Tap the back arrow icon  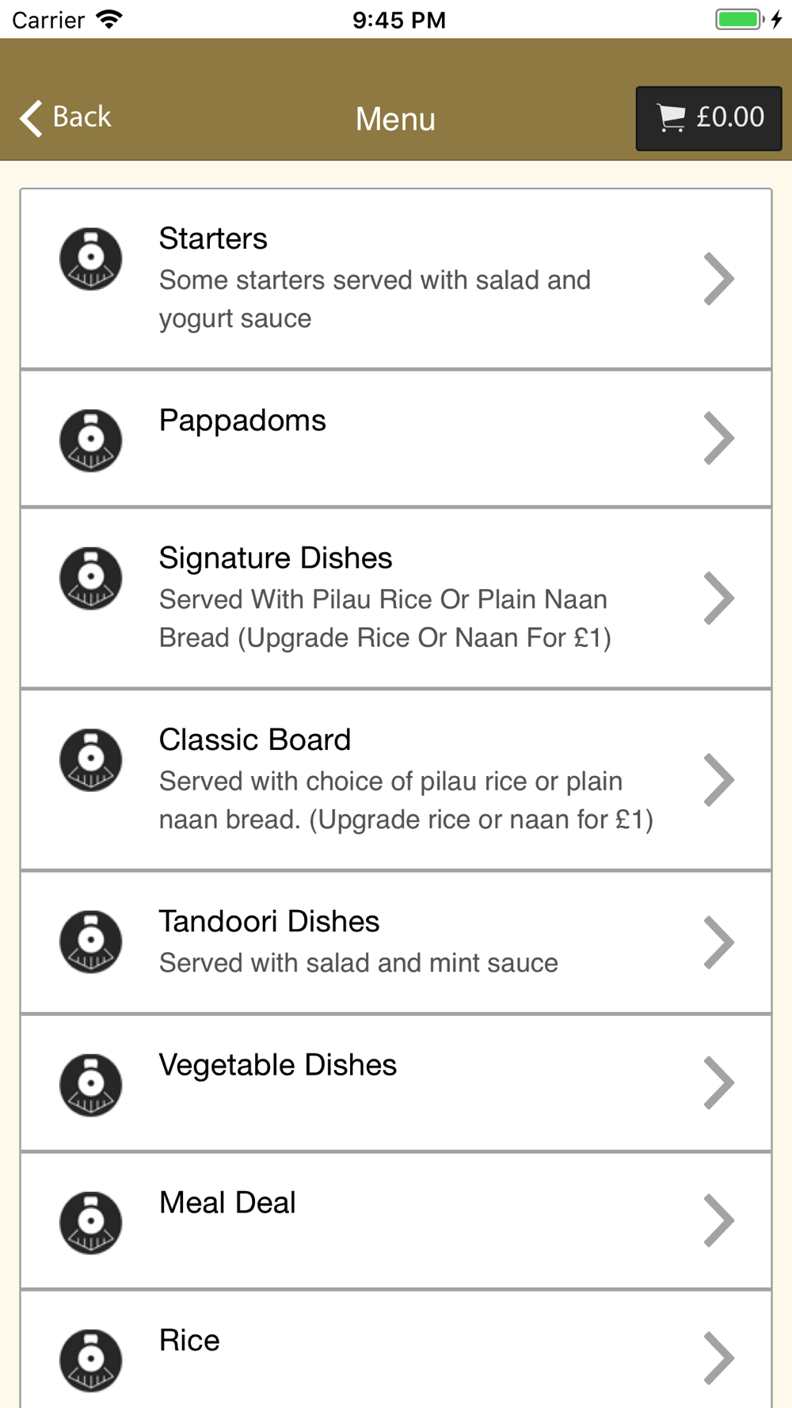pos(31,118)
